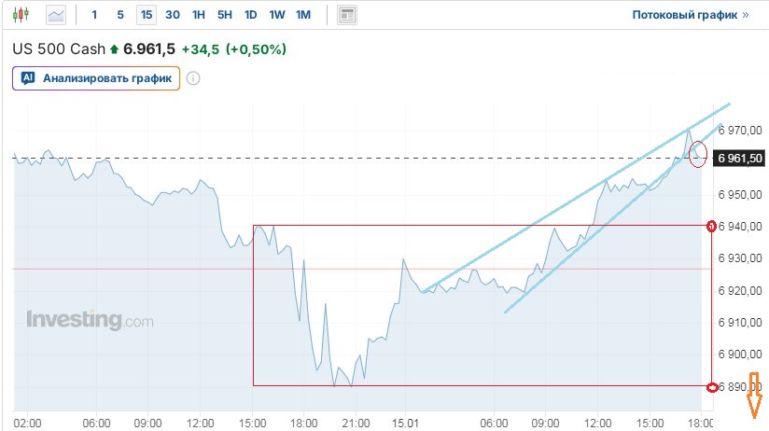The height and width of the screenshot is (431, 769).
Task: Click the AI badge icon
Action: (28, 78)
